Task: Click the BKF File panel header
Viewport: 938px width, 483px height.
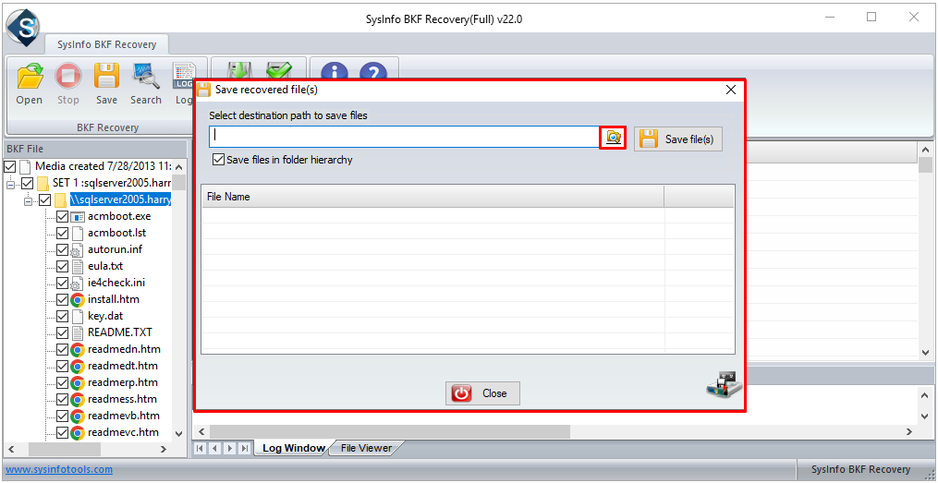Action: (96, 149)
